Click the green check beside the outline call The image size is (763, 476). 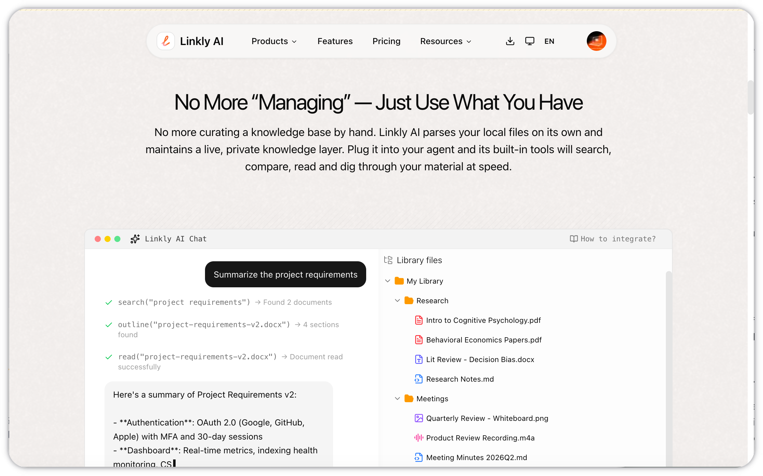point(109,325)
